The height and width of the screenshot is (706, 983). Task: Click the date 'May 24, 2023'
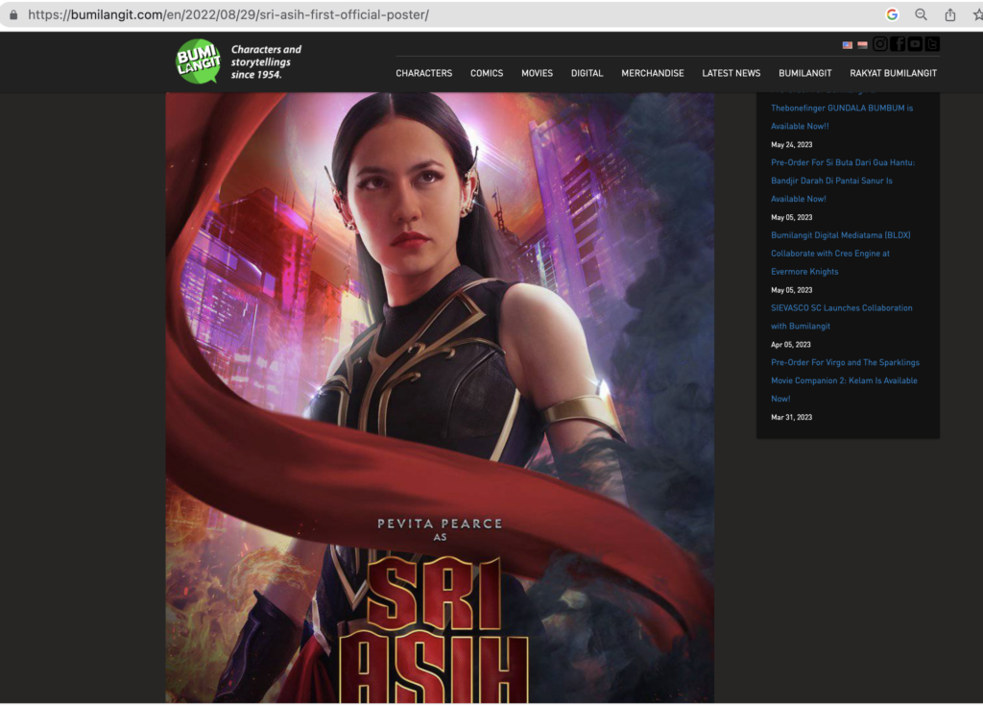click(791, 144)
